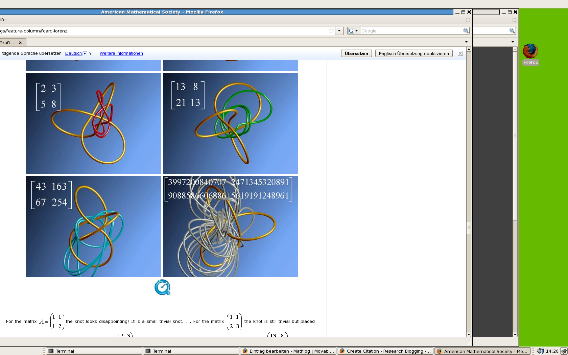Close the Grafi... browser tab
Image resolution: width=568 pixels, height=355 pixels.
click(x=20, y=43)
